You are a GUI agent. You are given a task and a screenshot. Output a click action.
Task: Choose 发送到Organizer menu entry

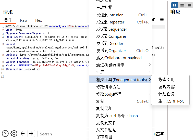[120, 50]
